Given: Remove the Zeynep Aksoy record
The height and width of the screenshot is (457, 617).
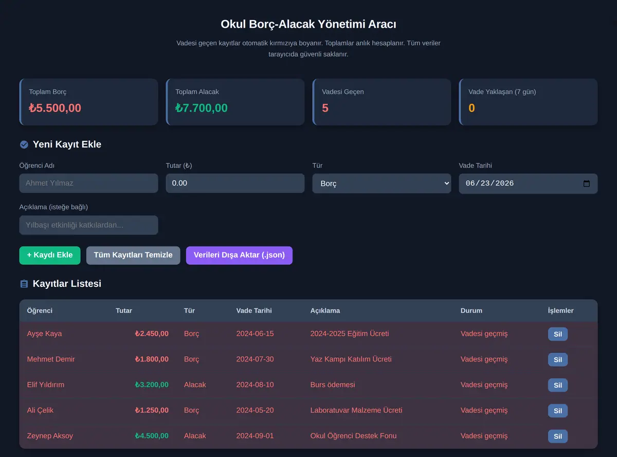Looking at the screenshot, I should 558,436.
